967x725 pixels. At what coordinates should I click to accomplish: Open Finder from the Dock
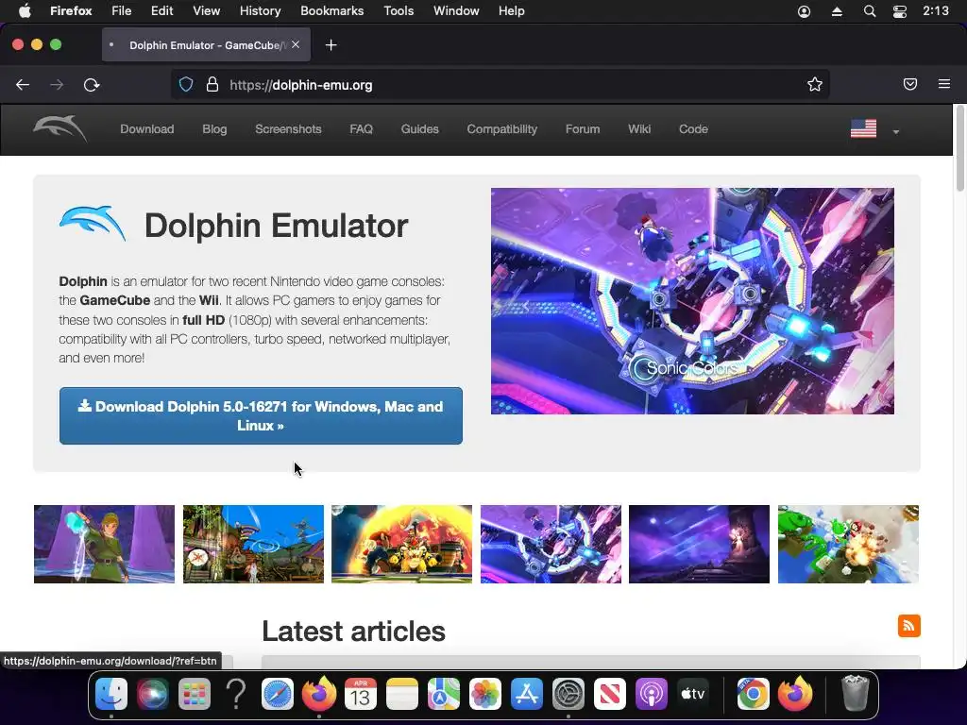point(111,694)
